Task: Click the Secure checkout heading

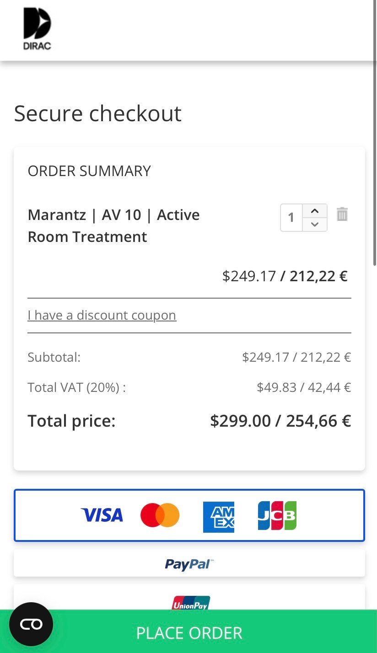Action: 98,113
